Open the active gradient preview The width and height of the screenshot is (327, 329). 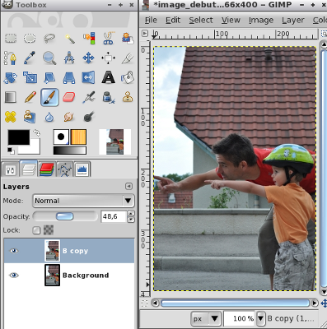tap(70, 151)
